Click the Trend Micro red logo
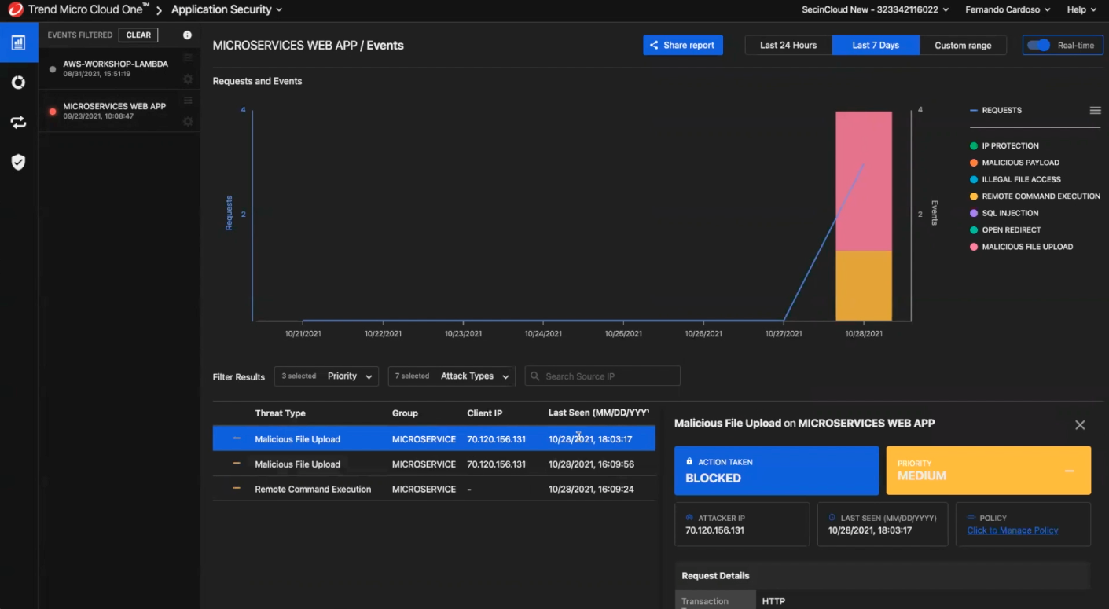 click(16, 9)
